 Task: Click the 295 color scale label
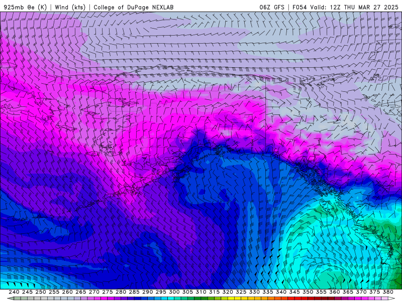[x=161, y=292]
